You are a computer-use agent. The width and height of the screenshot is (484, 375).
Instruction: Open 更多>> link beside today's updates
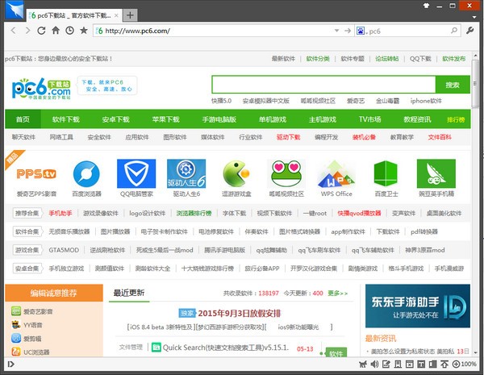pyautogui.click(x=337, y=294)
